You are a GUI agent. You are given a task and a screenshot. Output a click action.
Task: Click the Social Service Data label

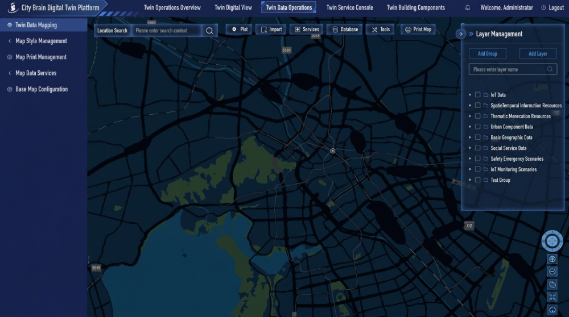click(508, 148)
